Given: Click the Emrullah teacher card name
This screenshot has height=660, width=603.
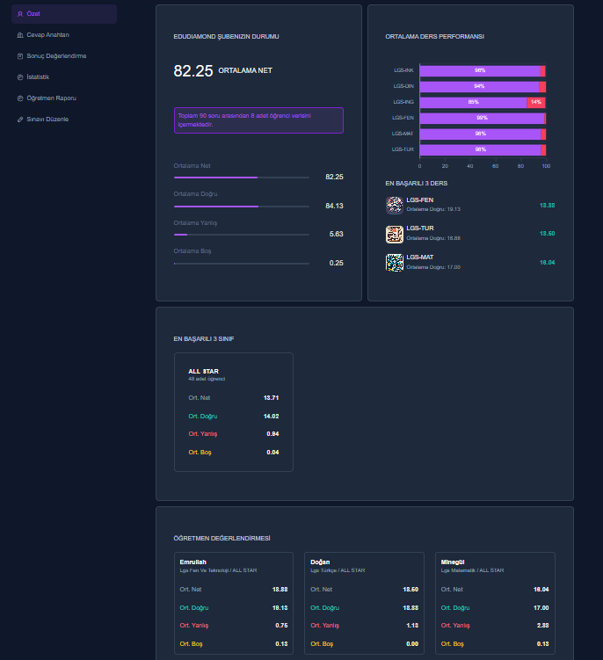Looking at the screenshot, I should pos(193,562).
